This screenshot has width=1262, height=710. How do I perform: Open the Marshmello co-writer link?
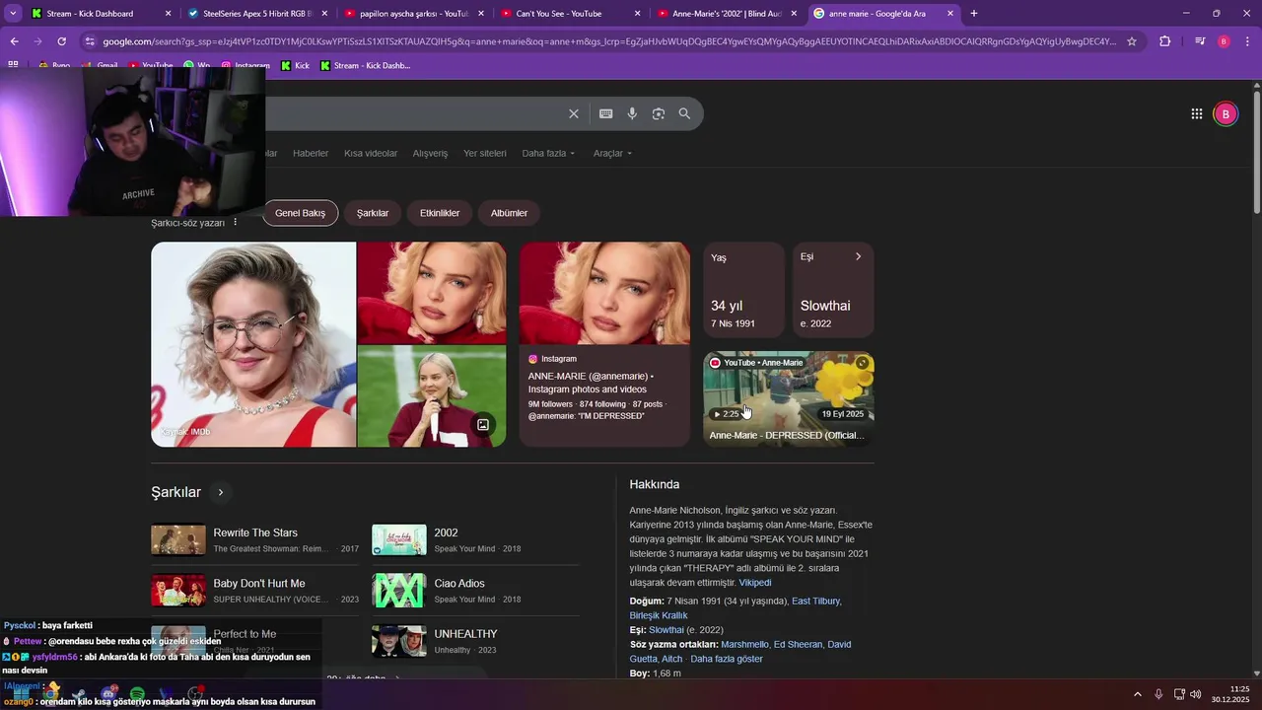[x=744, y=644]
